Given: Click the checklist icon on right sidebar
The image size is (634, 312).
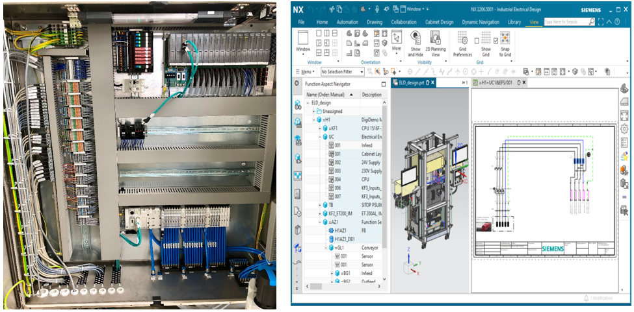Looking at the screenshot, I should pos(624,142).
